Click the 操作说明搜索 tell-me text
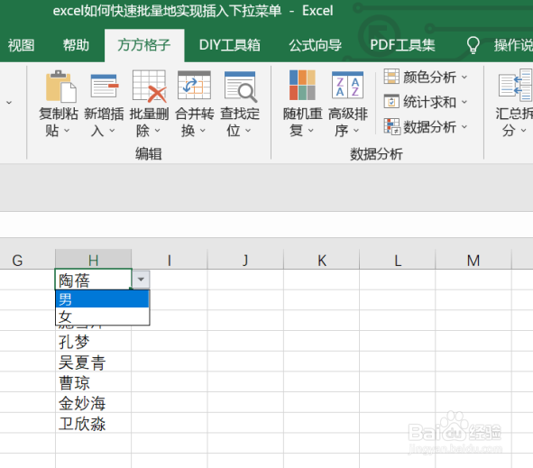This screenshot has width=533, height=468. click(513, 45)
